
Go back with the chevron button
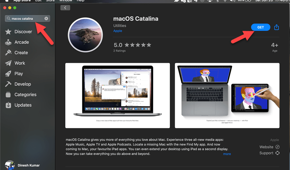65,8
